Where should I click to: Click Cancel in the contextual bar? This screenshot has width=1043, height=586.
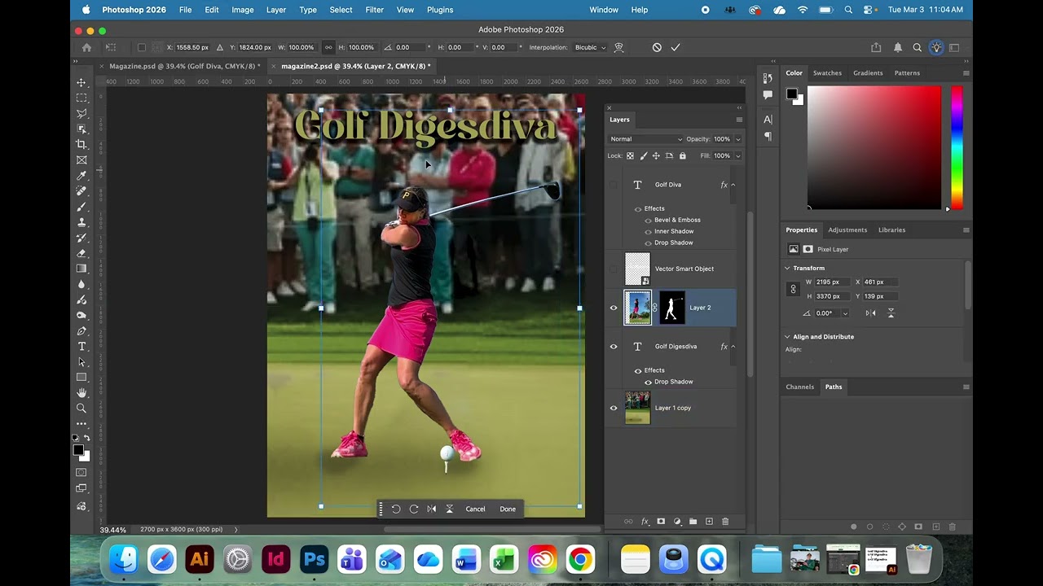tap(475, 509)
